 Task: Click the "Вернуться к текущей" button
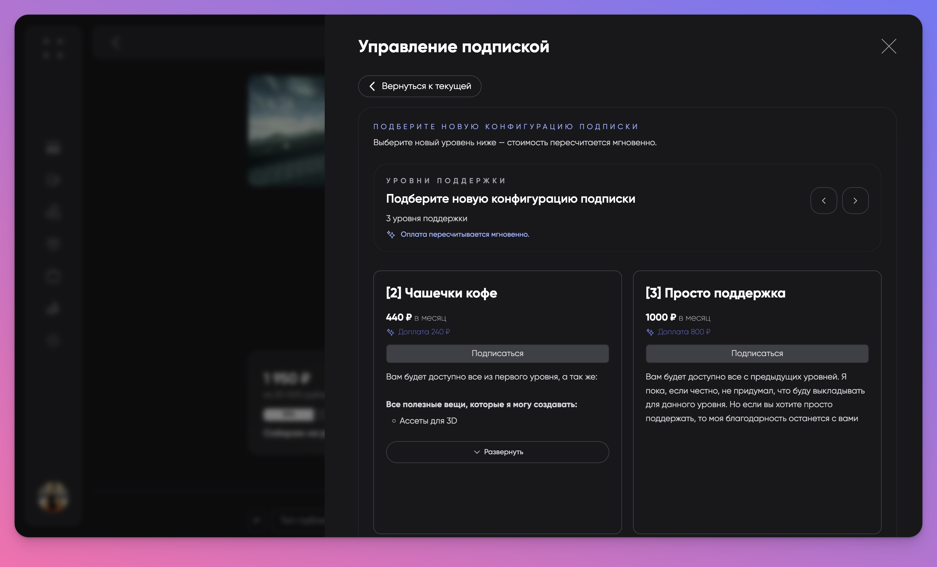tap(420, 86)
